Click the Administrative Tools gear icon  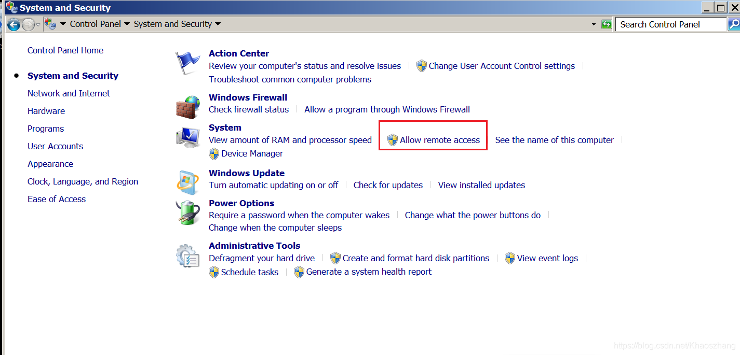[187, 255]
